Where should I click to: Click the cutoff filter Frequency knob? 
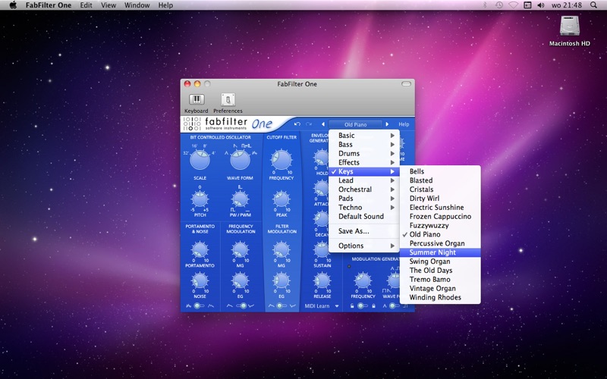pos(281,159)
